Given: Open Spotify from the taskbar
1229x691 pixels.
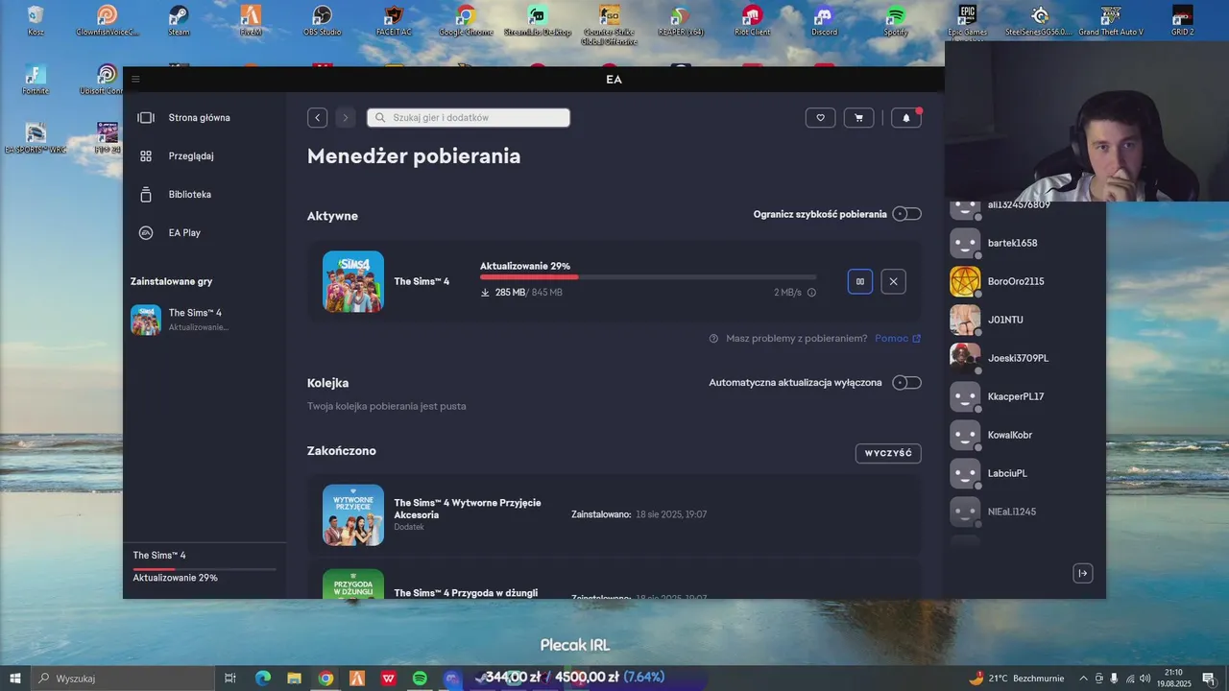Looking at the screenshot, I should pos(420,678).
